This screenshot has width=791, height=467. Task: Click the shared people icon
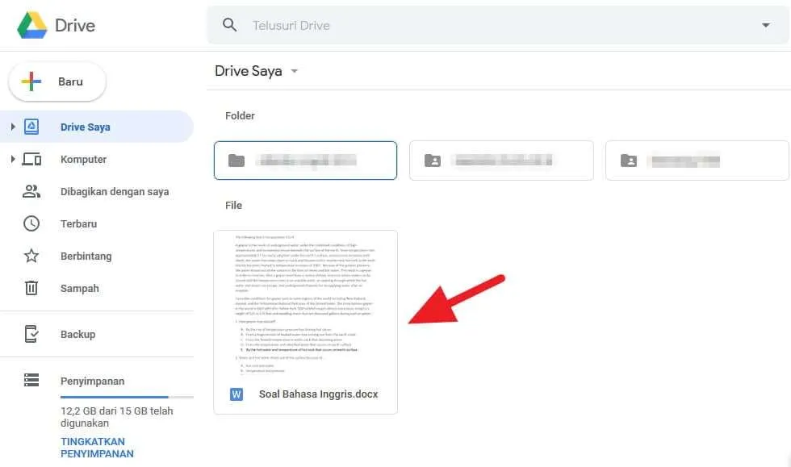pyautogui.click(x=31, y=192)
